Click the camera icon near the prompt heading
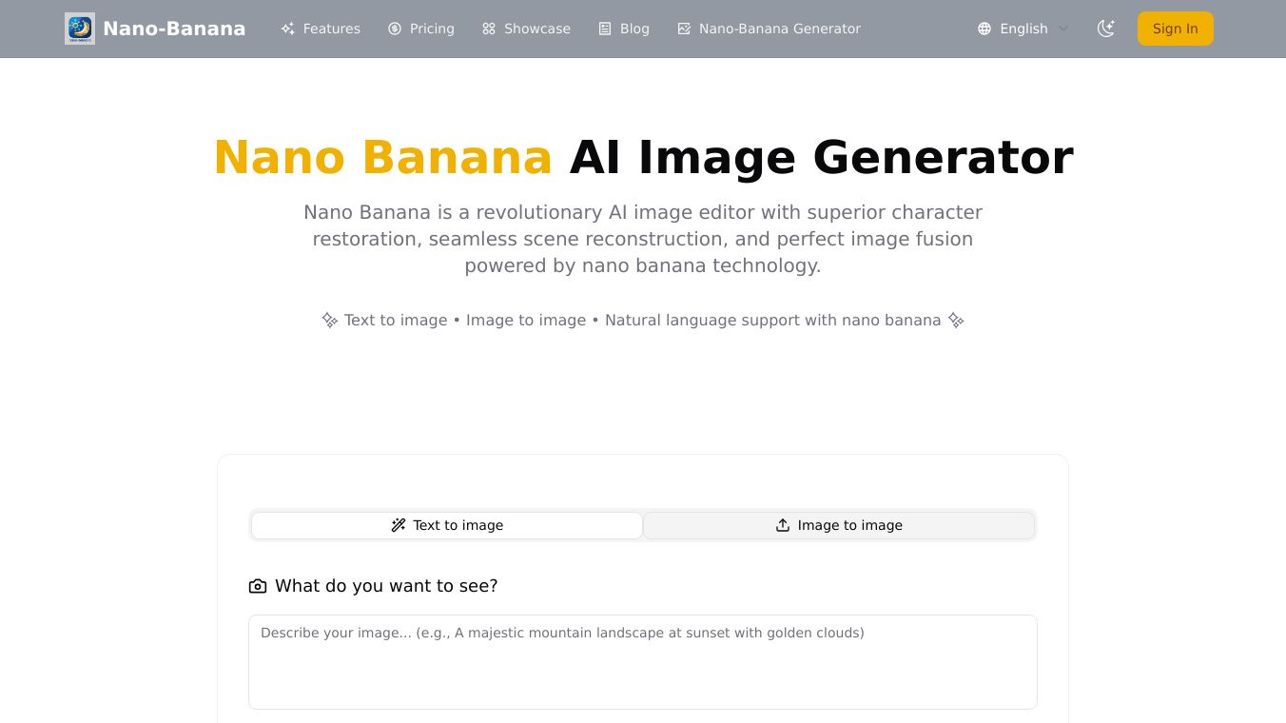1286x723 pixels. coord(258,586)
